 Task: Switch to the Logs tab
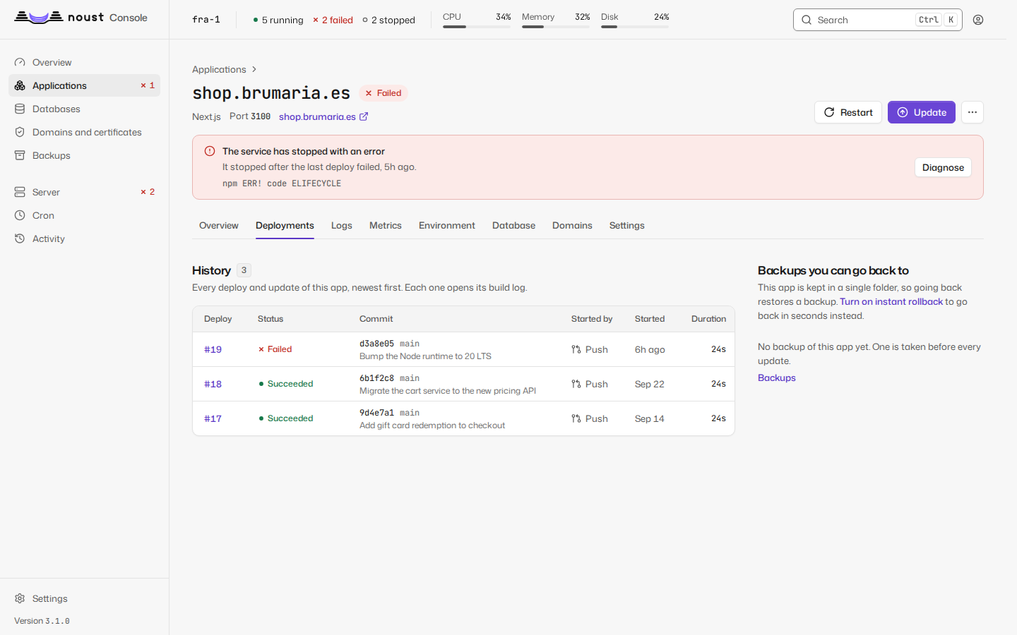[342, 226]
